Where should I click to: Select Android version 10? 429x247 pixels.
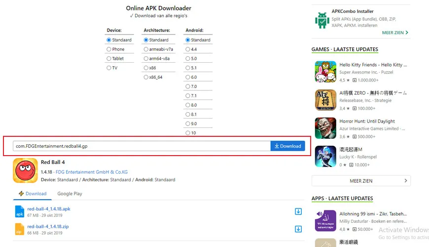coord(188,133)
